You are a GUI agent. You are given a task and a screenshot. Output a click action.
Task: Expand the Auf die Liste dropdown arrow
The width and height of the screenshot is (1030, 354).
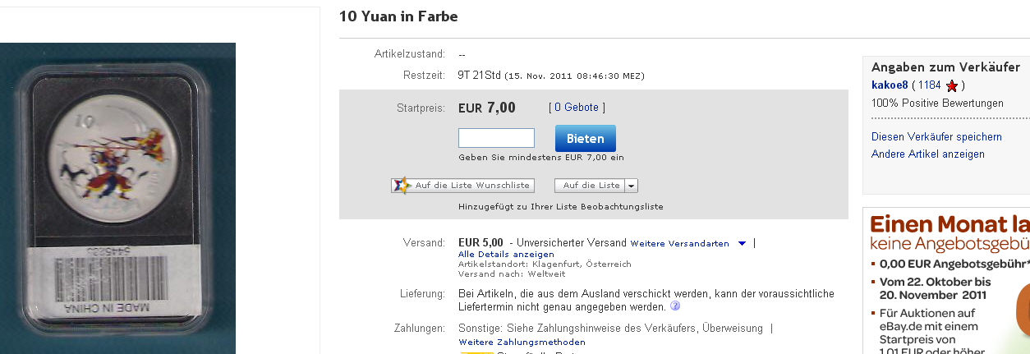632,186
